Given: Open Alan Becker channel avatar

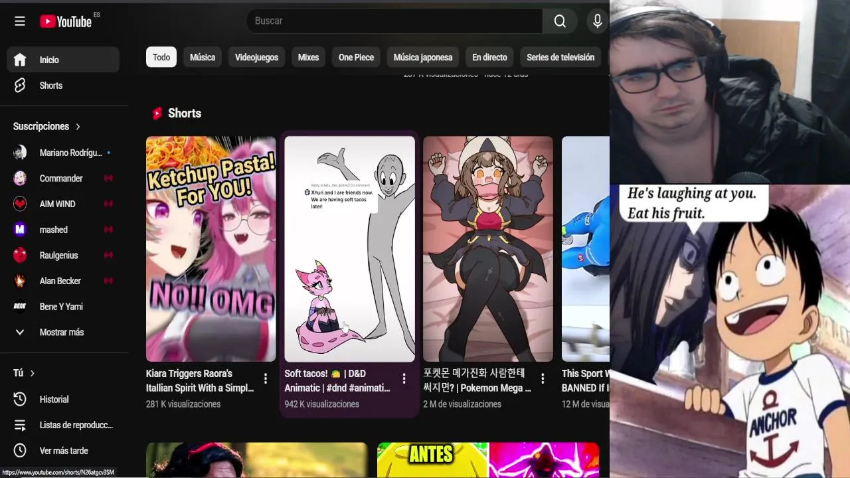Looking at the screenshot, I should pos(20,281).
